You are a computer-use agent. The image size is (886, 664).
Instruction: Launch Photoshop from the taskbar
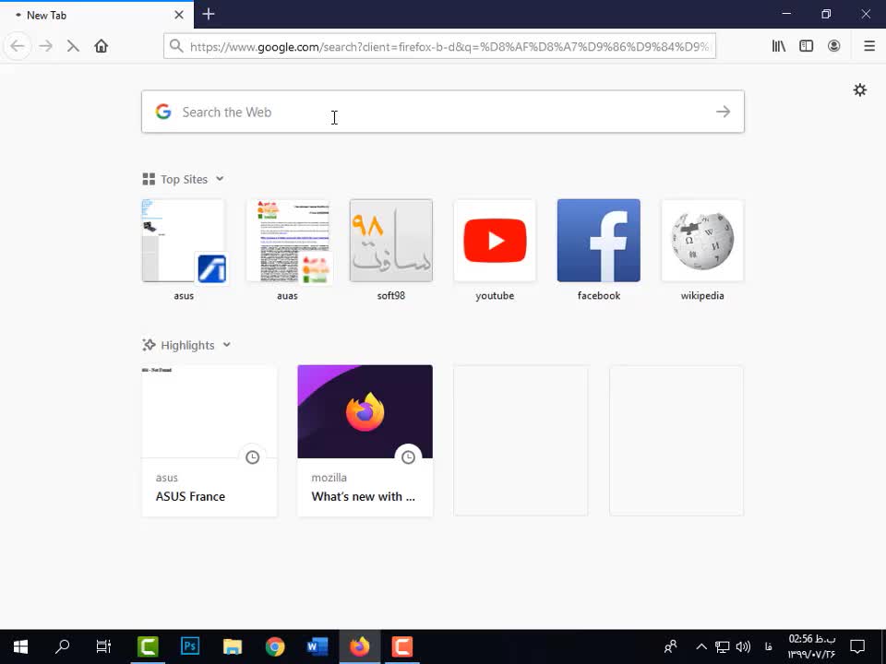pyautogui.click(x=190, y=646)
